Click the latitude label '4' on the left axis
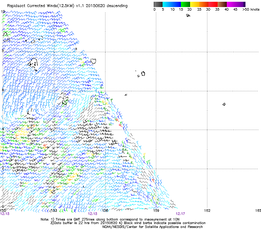Viewport: 261px width, 229px height. [x=3, y=129]
